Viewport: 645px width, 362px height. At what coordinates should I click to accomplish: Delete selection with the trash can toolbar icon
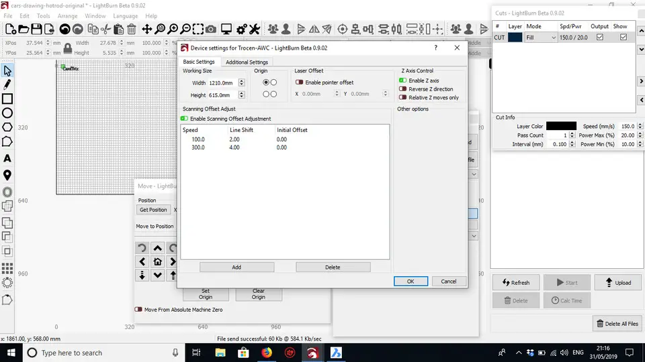tap(132, 29)
